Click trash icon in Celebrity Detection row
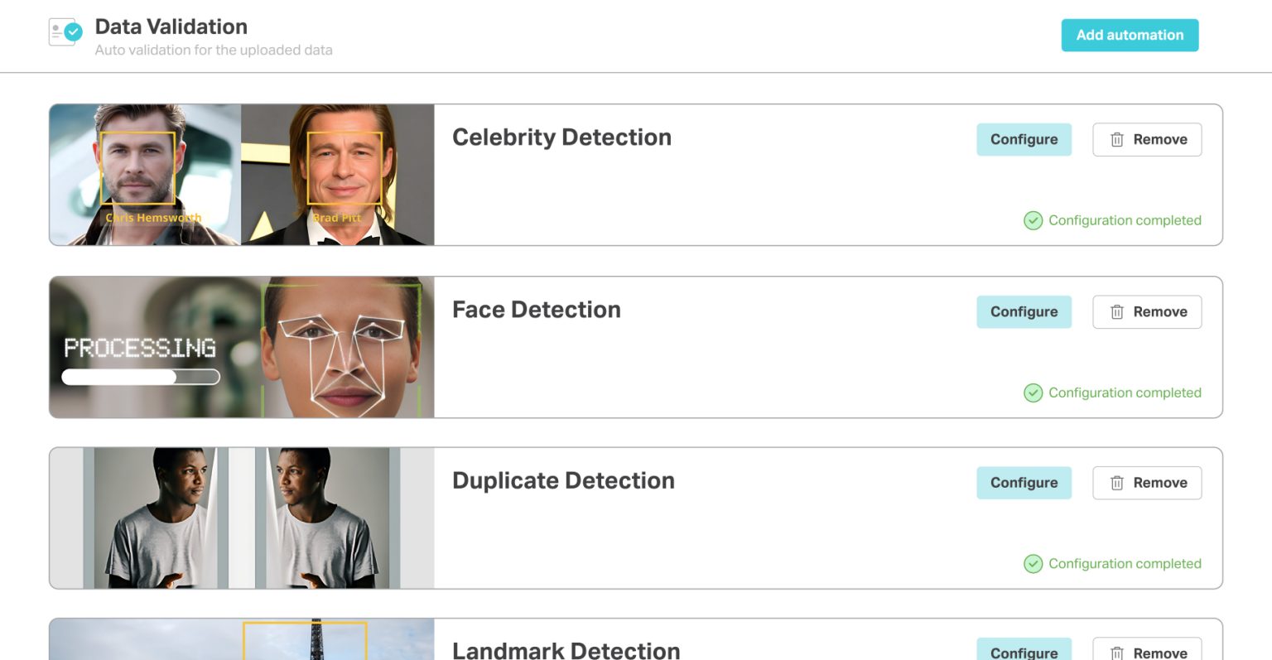The width and height of the screenshot is (1272, 660). [x=1116, y=140]
